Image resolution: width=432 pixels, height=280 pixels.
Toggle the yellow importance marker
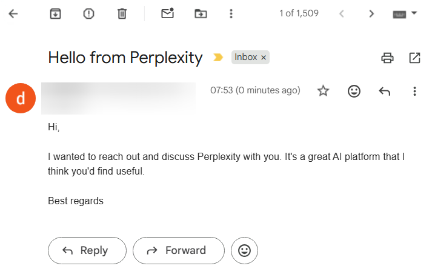[218, 58]
